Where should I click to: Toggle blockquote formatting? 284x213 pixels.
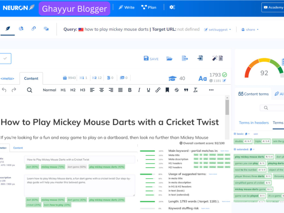pos(186,90)
